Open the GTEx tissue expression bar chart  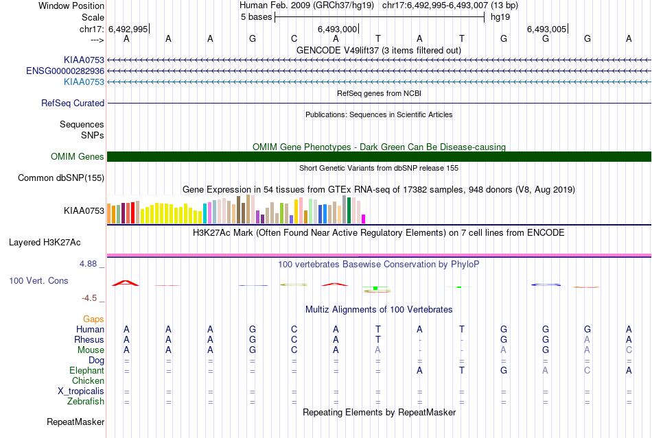click(x=236, y=209)
